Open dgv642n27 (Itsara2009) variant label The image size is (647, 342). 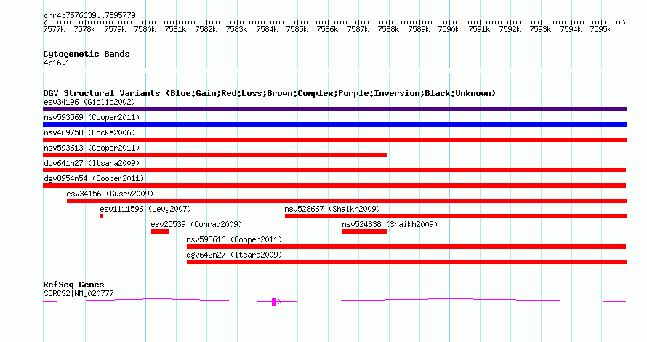pyautogui.click(x=234, y=255)
